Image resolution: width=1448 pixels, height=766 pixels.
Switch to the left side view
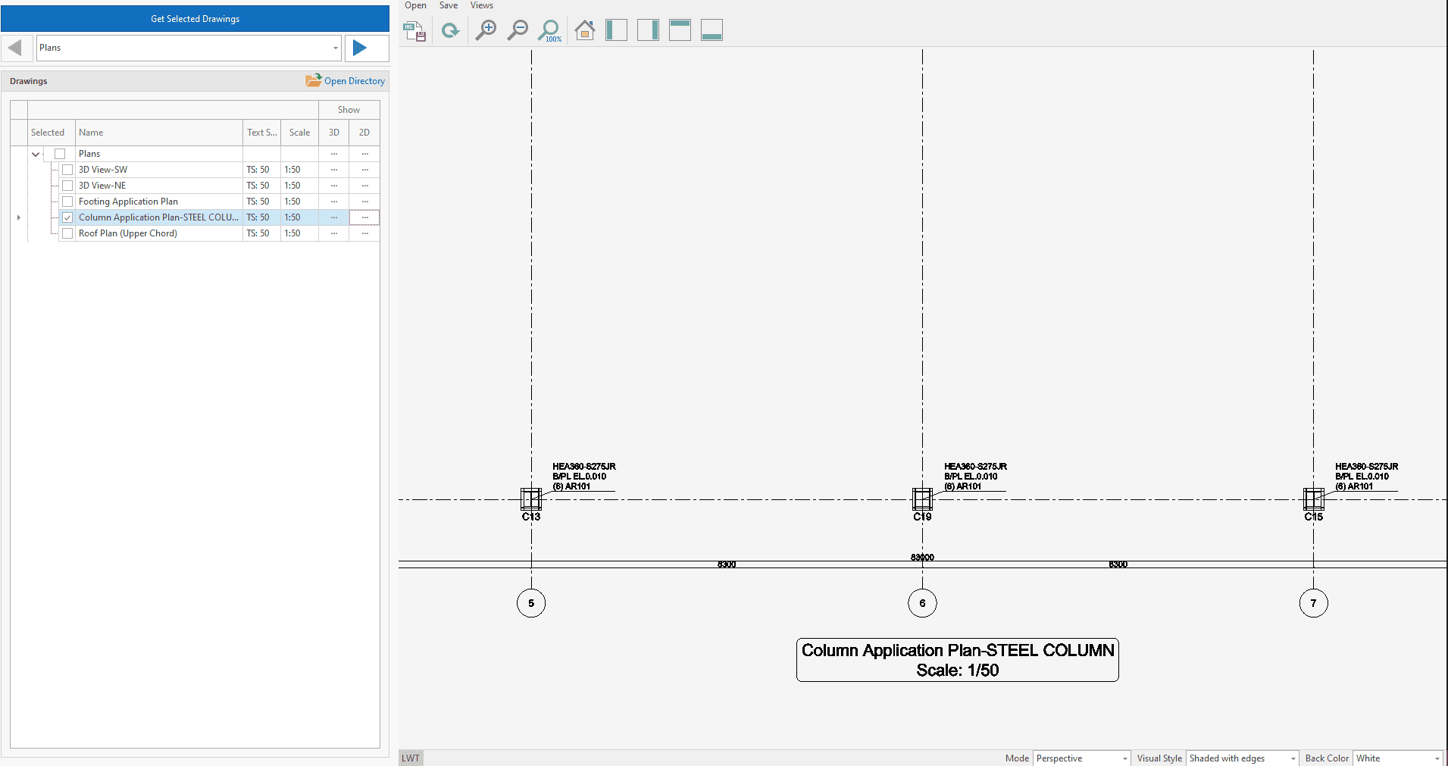[616, 30]
